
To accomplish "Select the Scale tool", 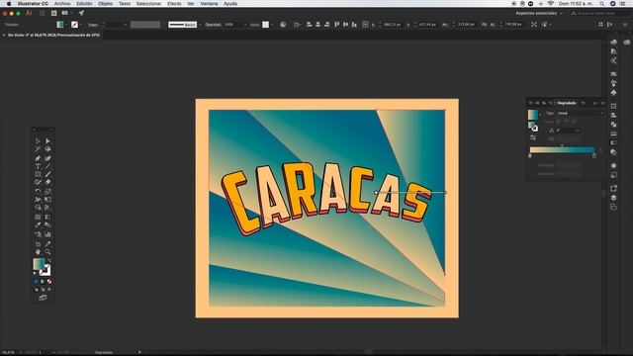I will tap(47, 191).
